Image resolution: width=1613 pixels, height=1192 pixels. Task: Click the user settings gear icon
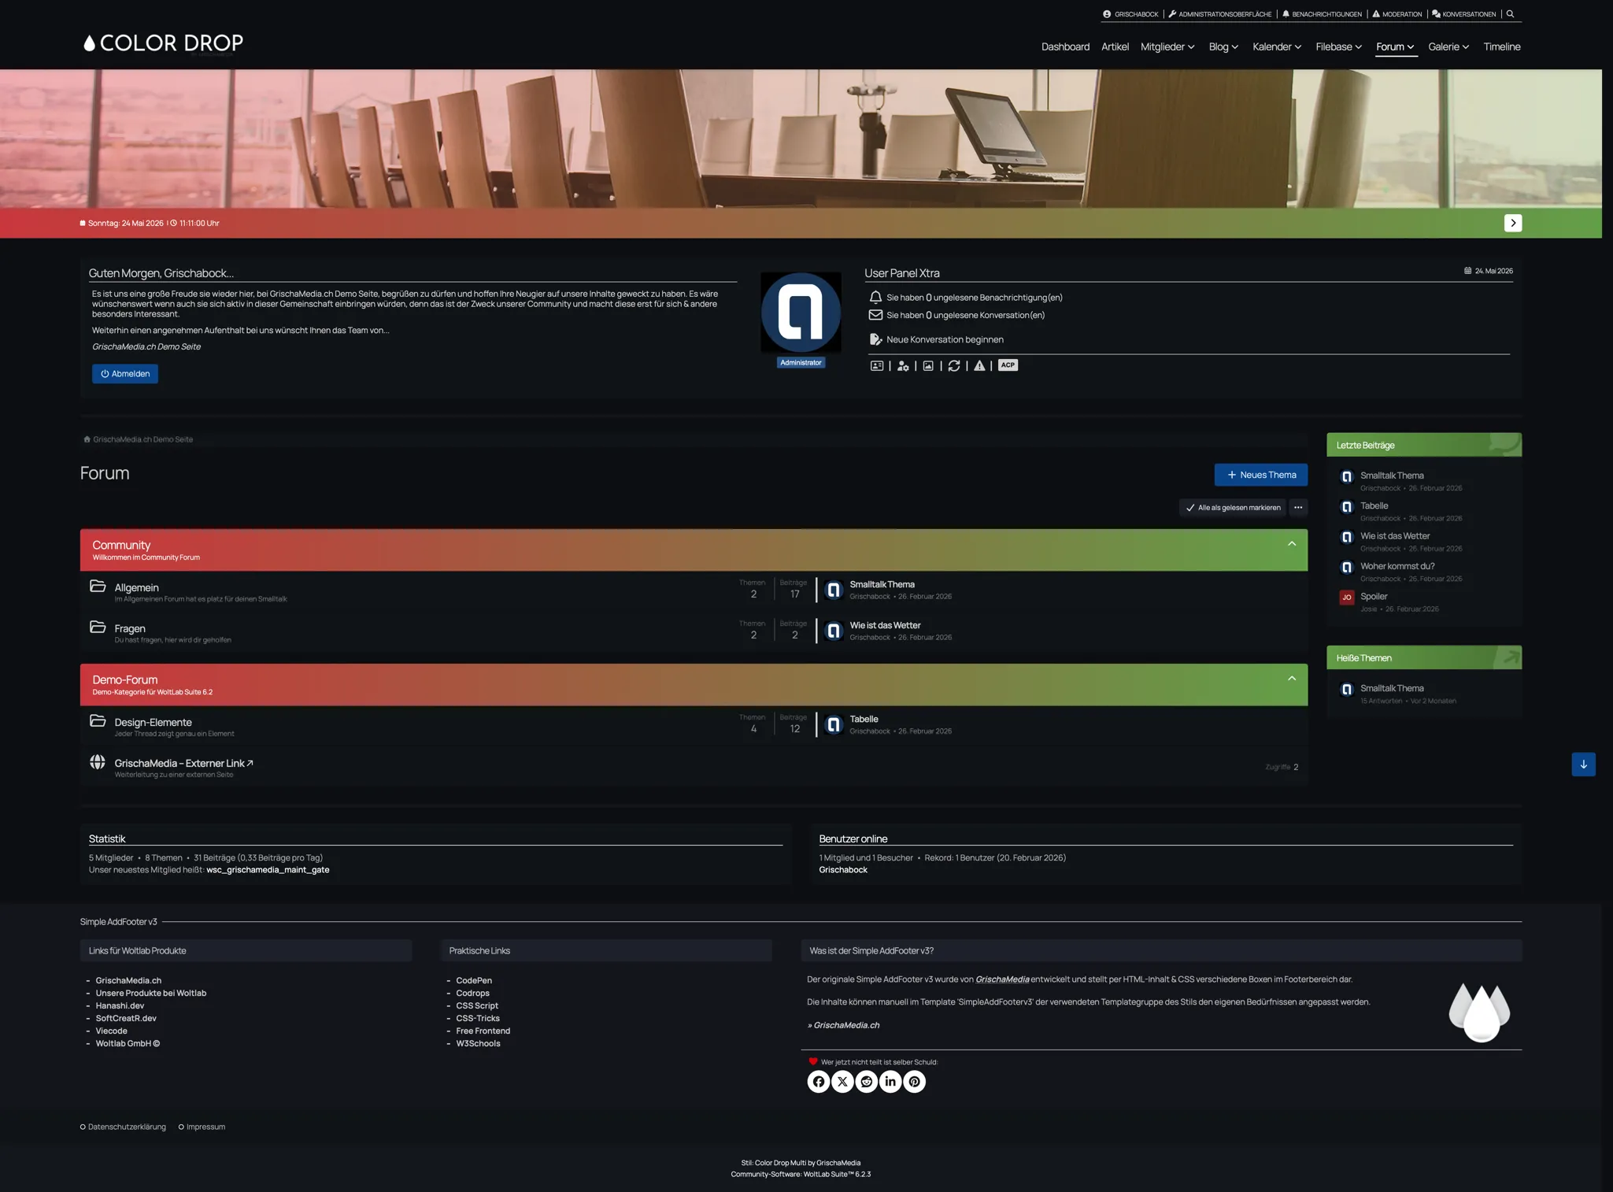point(903,365)
